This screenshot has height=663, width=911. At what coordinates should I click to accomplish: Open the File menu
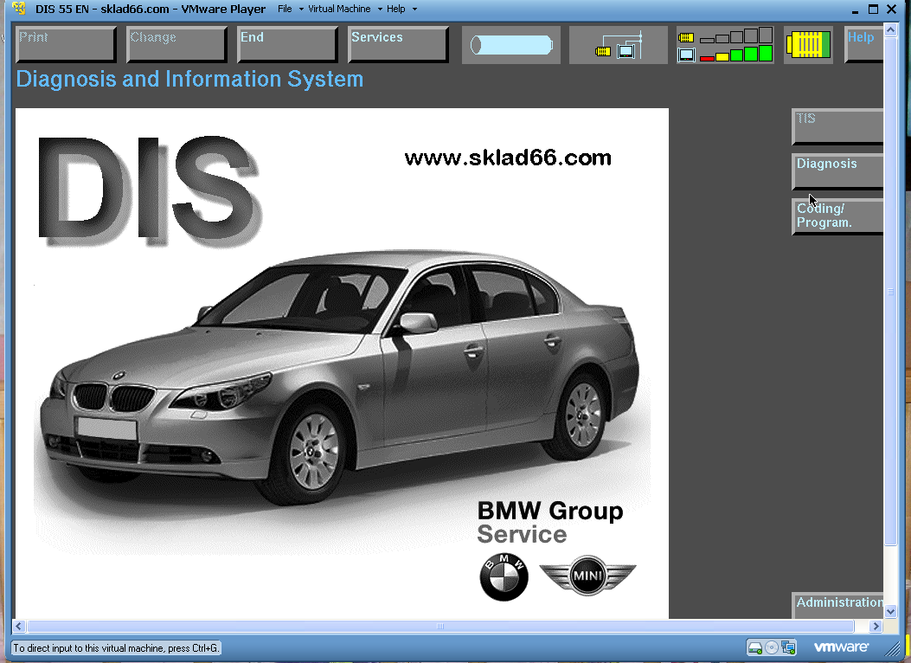(x=285, y=9)
